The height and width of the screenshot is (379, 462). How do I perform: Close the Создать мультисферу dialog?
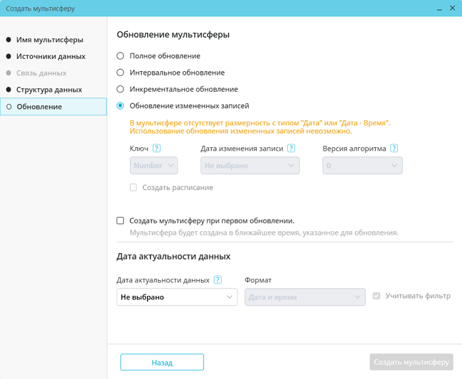[x=453, y=9]
